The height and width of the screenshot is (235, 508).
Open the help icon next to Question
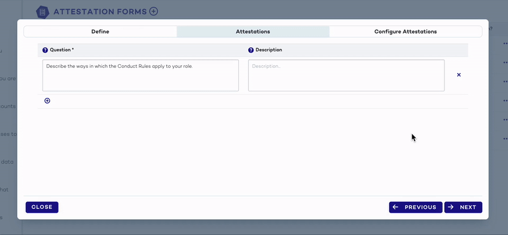coord(45,50)
